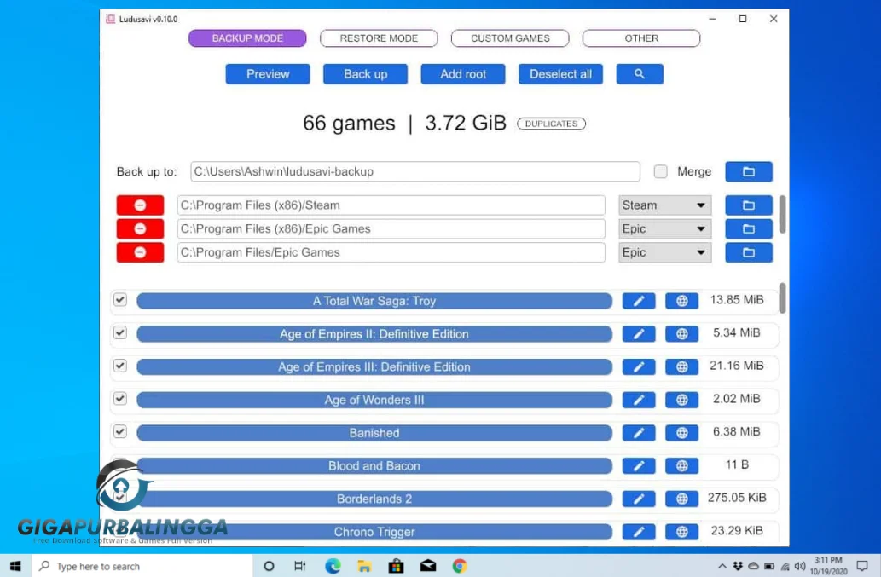Uncheck Age of Empires II: Definitive Edition
The height and width of the screenshot is (577, 881).
[x=120, y=333]
